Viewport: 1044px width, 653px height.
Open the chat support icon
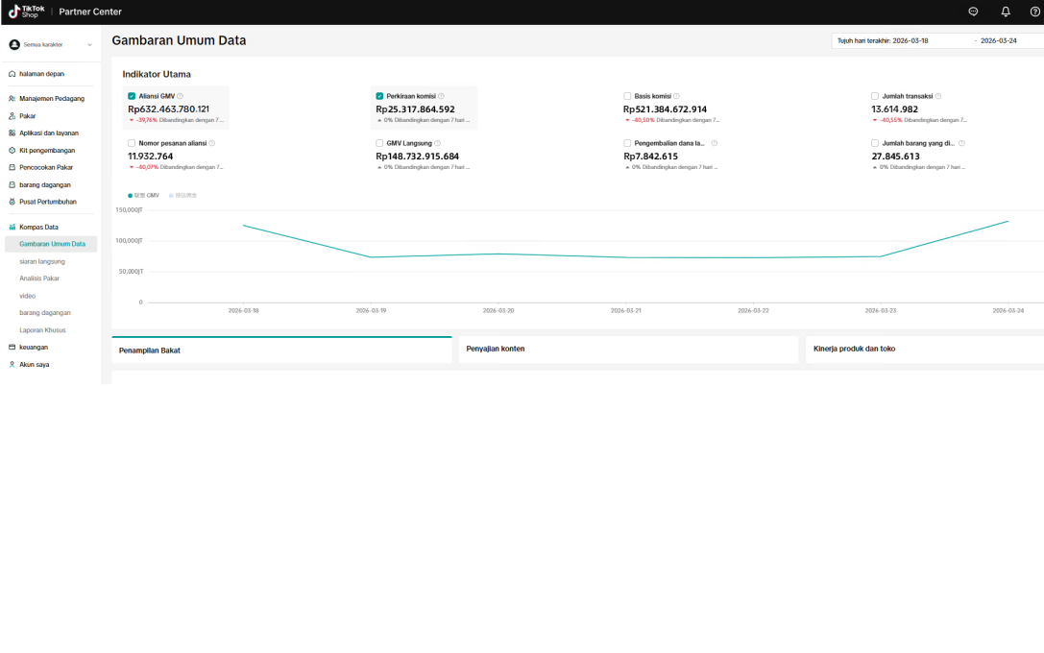(973, 12)
